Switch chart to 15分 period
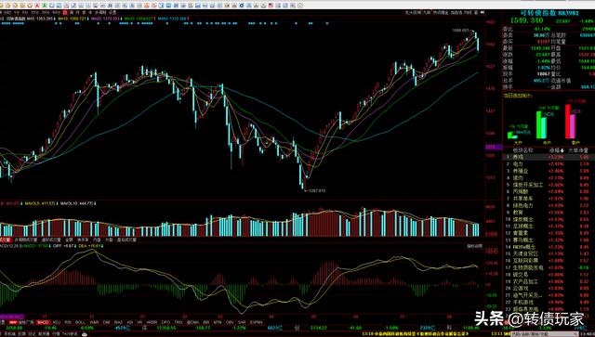Viewport: 595px width, 337px height. (34, 12)
